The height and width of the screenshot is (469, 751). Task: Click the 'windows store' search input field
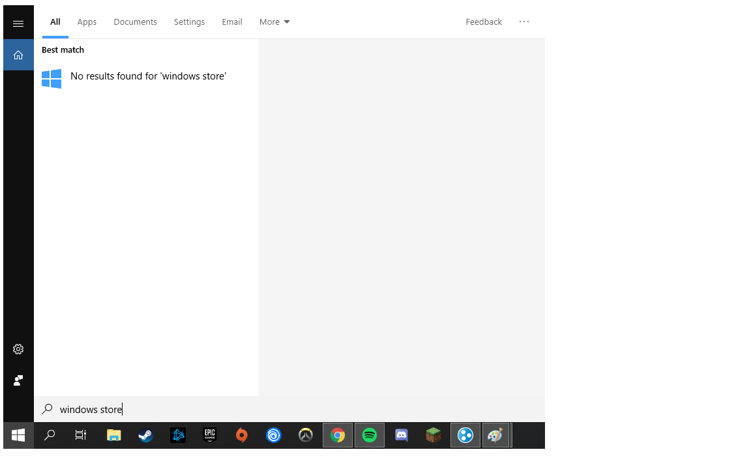289,409
